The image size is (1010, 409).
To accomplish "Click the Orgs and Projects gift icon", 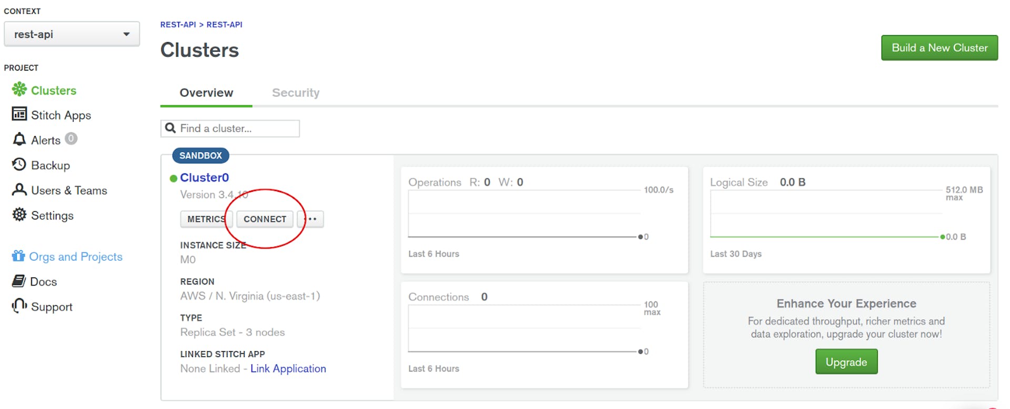I will coord(18,256).
